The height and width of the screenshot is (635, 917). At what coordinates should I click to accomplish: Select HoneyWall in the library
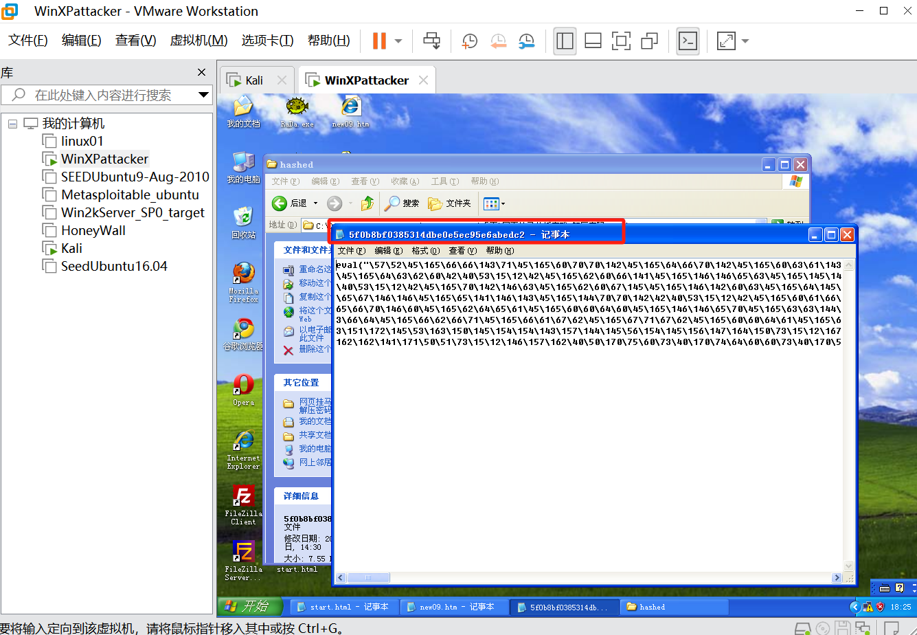click(x=93, y=230)
